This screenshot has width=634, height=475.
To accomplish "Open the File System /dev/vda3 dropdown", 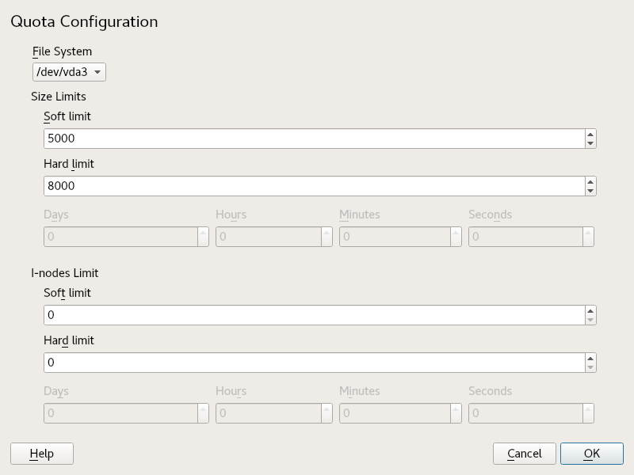I will click(x=69, y=73).
